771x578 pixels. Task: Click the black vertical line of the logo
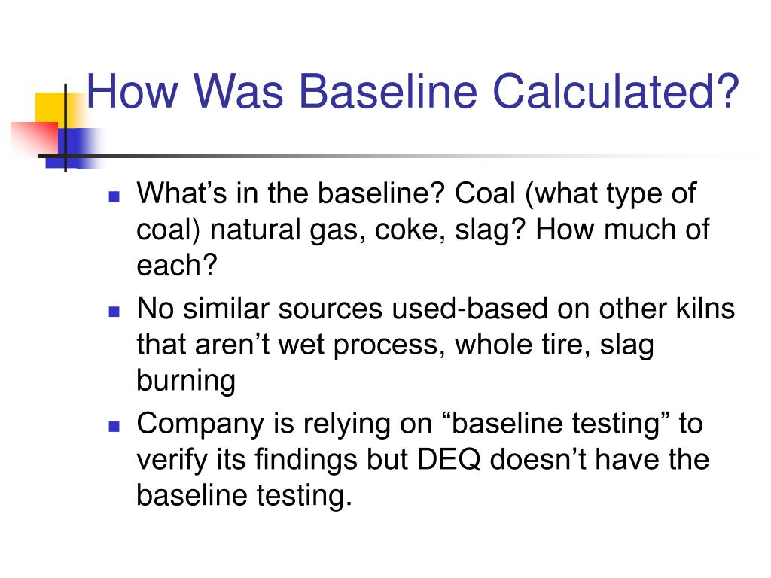coord(66,128)
